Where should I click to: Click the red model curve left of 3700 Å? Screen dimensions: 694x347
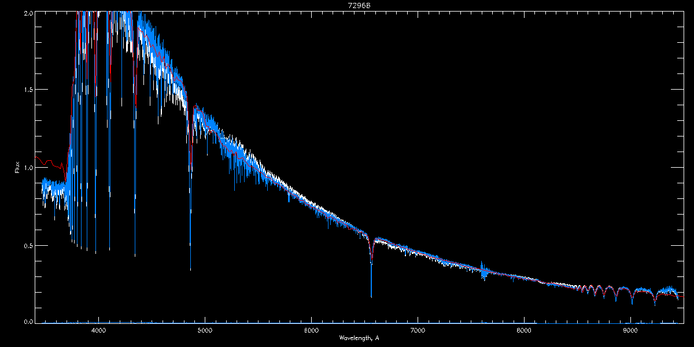49,163
